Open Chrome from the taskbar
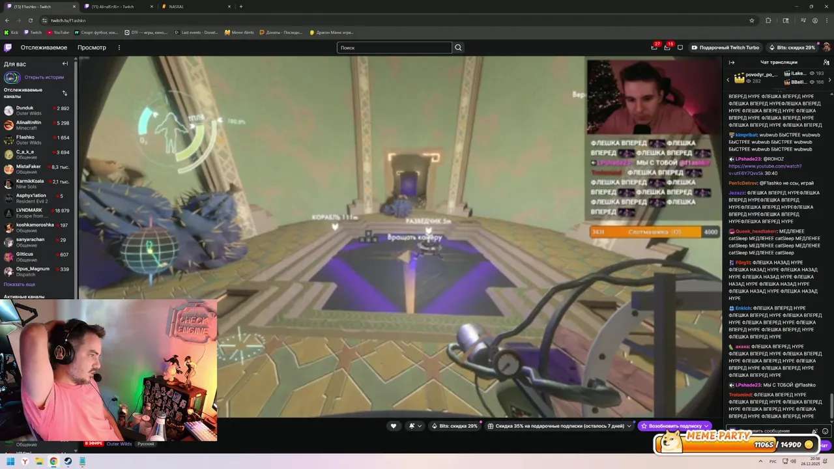 (53, 461)
